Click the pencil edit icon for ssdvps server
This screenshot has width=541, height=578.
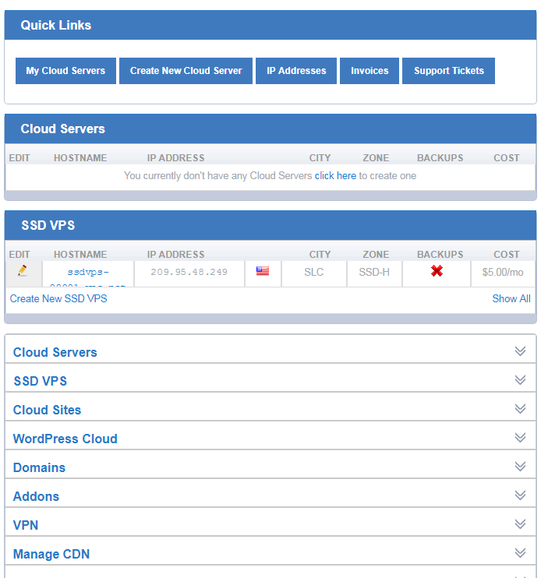click(x=23, y=271)
